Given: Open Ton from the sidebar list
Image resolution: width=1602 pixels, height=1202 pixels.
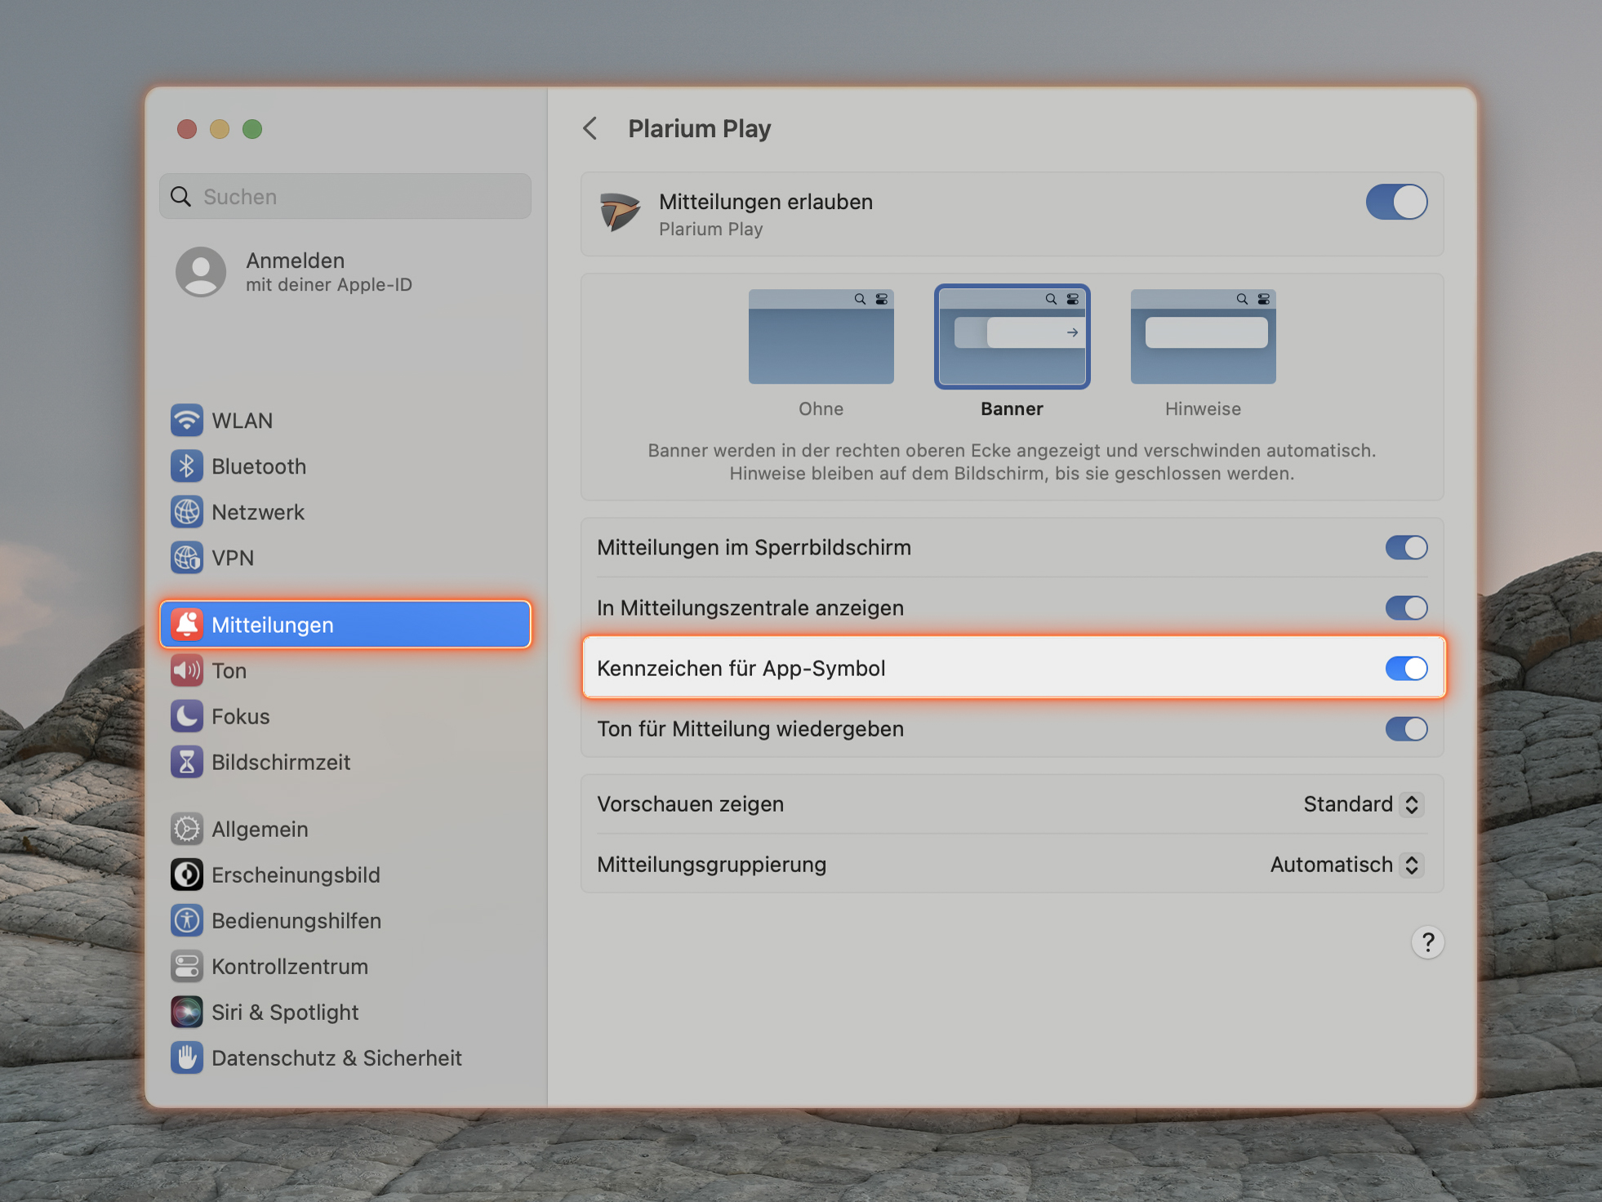Looking at the screenshot, I should click(345, 670).
